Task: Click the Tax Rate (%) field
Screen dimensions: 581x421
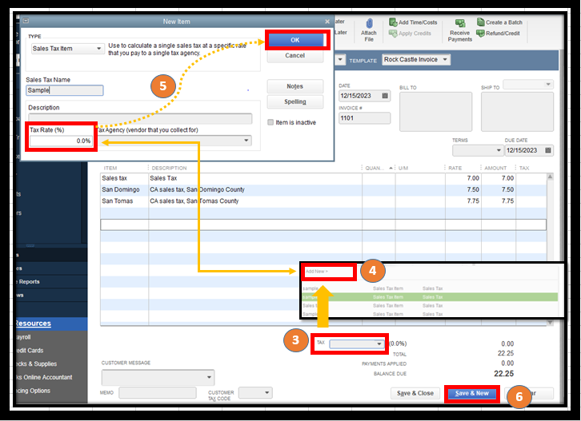Action: coord(61,141)
